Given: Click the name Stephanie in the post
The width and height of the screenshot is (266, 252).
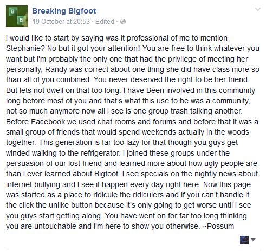Looking at the screenshot, I should pos(25,49).
